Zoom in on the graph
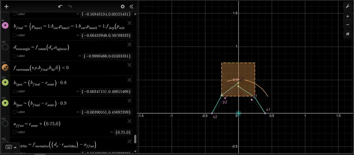This screenshot has width=354, height=155. [x=348, y=17]
